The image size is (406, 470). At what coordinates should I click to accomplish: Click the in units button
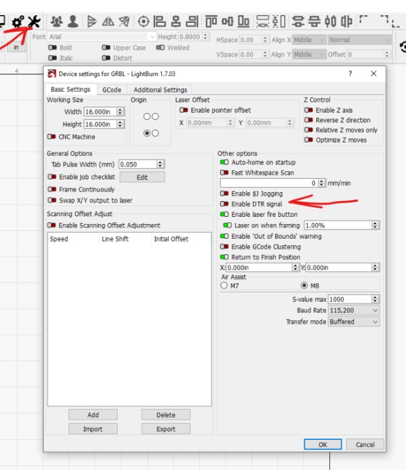click(16, 47)
